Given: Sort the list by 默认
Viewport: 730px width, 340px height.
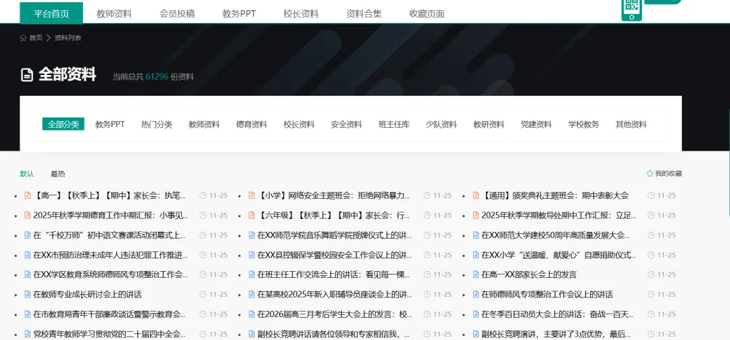Looking at the screenshot, I should (x=27, y=174).
